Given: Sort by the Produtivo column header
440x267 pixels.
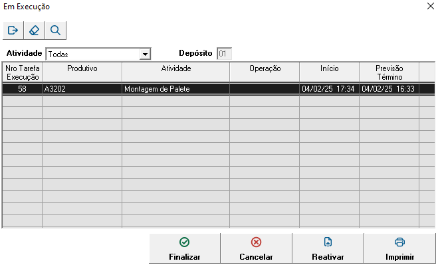Looking at the screenshot, I should click(82, 69).
